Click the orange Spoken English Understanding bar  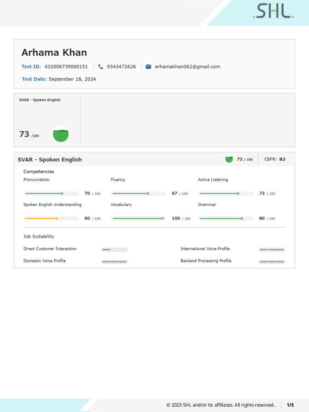tap(51, 218)
